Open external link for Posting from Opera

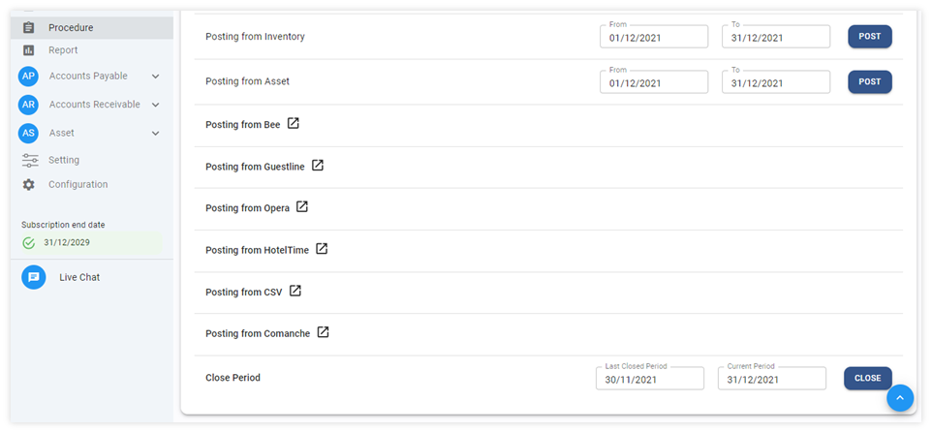point(302,207)
